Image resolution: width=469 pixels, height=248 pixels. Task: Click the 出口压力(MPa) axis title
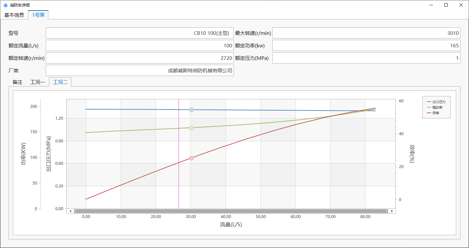pyautogui.click(x=48, y=154)
